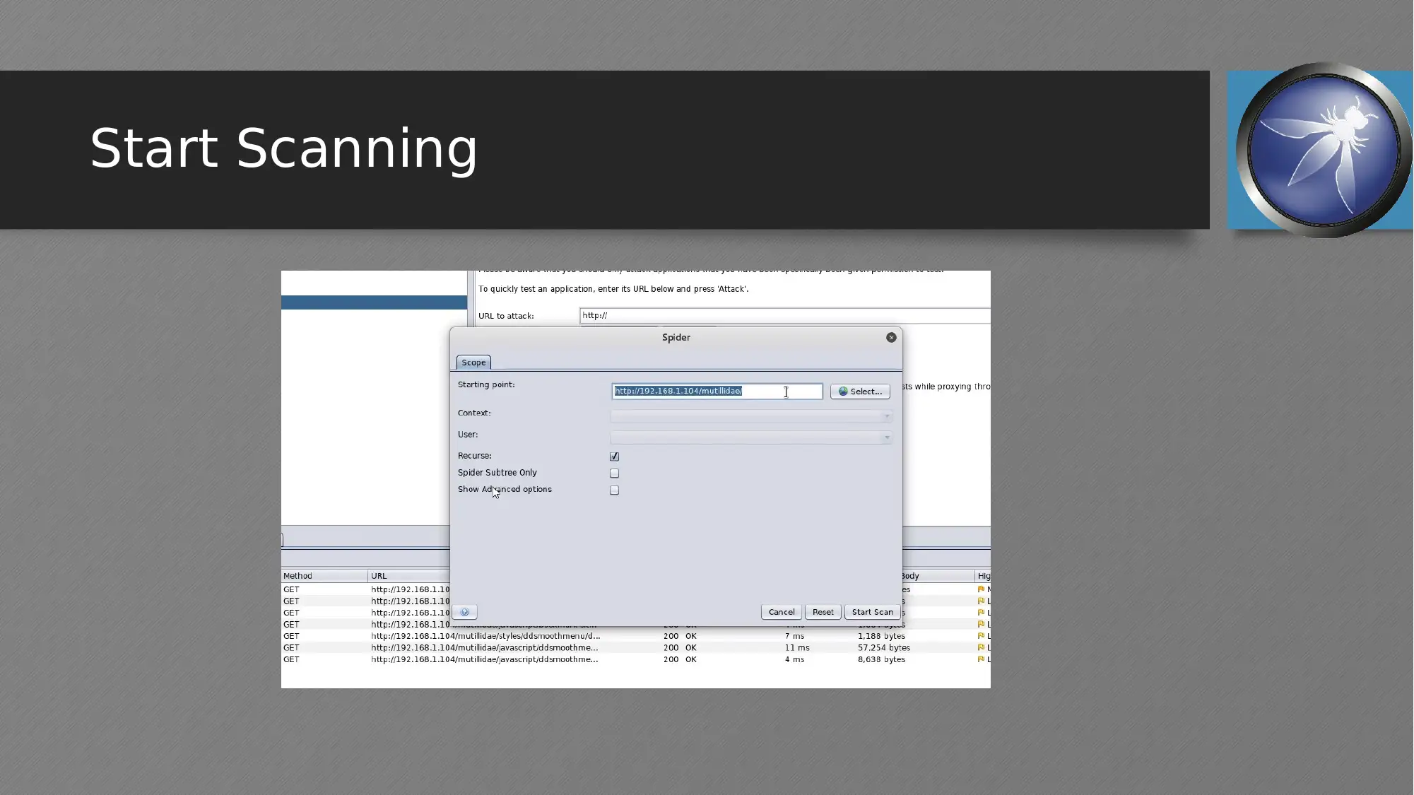This screenshot has height=795, width=1414.
Task: Click the Select button next to starting point
Action: click(859, 391)
